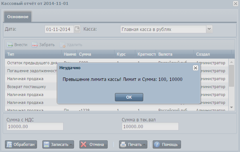The width and height of the screenshot is (240, 152).
Task: Click the Записать save button
Action: pyautogui.click(x=58, y=144)
